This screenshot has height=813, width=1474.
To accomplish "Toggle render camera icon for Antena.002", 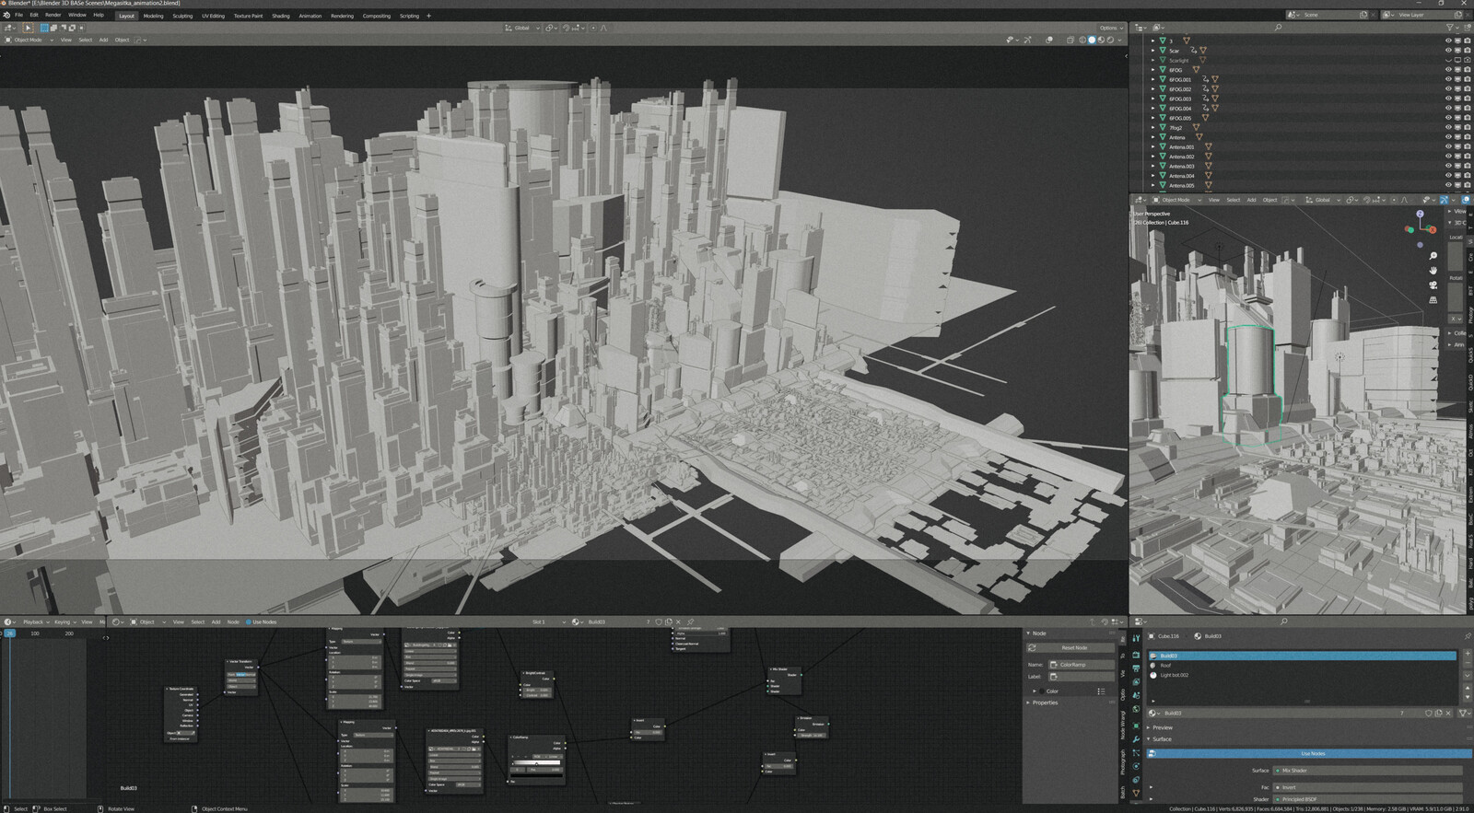I will click(1467, 157).
